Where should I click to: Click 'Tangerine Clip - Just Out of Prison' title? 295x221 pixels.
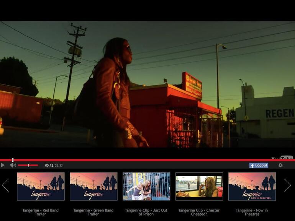point(146,212)
